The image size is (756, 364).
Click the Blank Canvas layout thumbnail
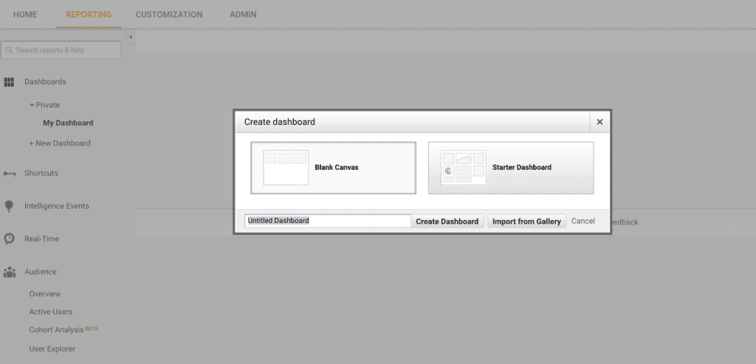(286, 168)
